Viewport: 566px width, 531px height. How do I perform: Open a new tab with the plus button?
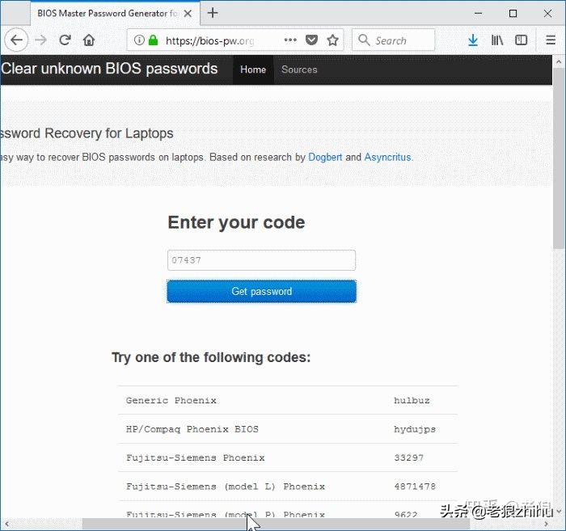click(213, 13)
